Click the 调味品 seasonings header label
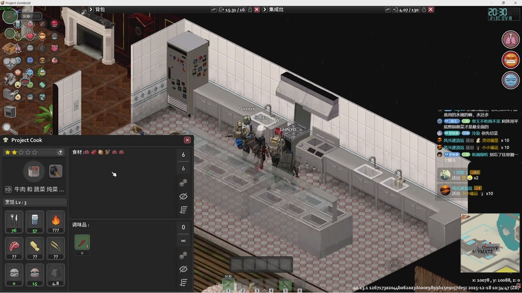 point(80,225)
